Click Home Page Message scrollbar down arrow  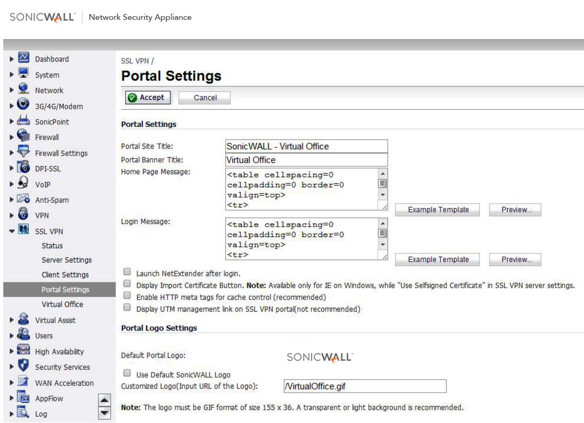(383, 194)
